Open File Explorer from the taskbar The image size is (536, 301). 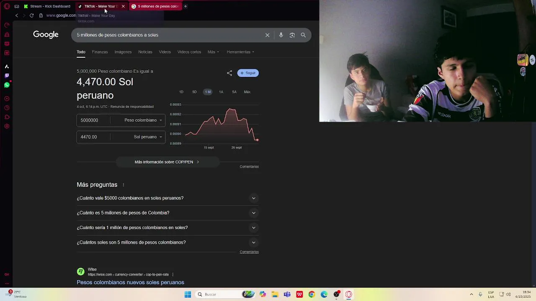[x=275, y=294]
